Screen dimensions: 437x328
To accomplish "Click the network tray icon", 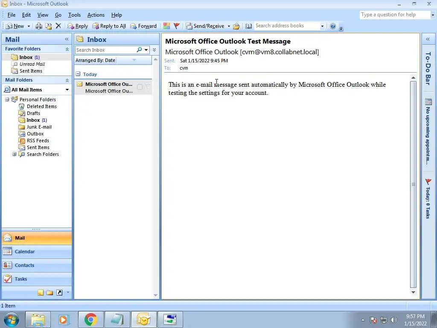I will (x=384, y=320).
